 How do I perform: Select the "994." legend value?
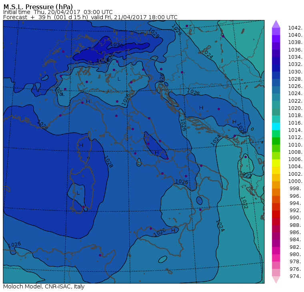point(296,203)
